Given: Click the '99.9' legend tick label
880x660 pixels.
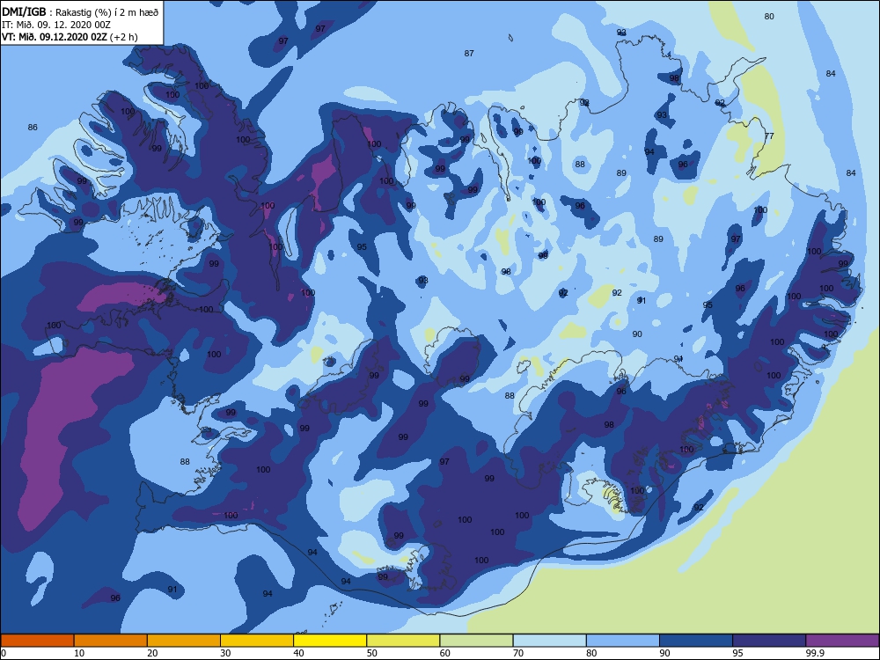Looking at the screenshot, I should click(x=814, y=653).
